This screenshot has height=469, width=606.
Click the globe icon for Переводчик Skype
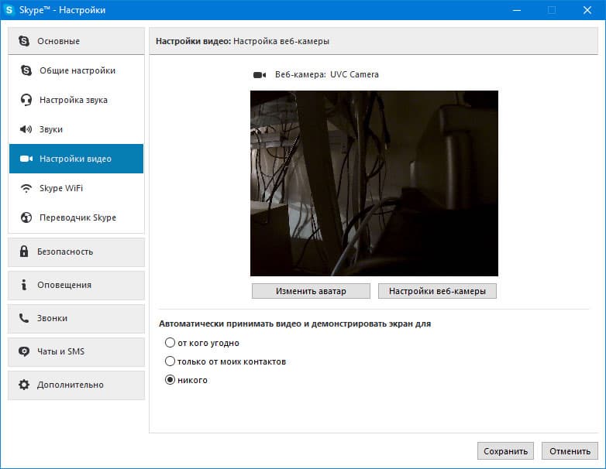[26, 217]
